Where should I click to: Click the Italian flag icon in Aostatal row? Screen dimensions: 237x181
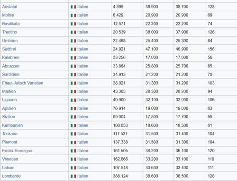click(x=73, y=7)
